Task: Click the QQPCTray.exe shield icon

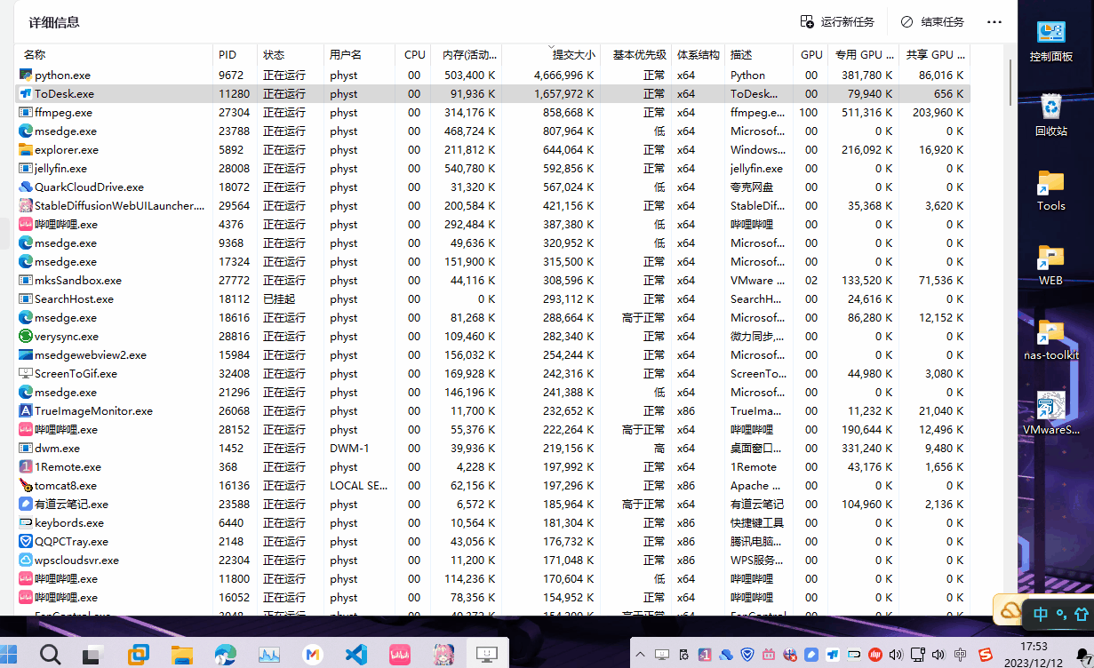Action: coord(26,542)
